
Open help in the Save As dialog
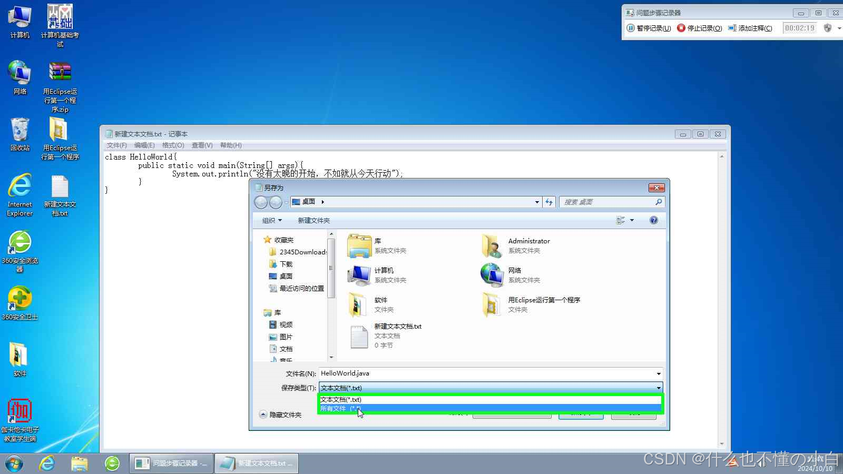[x=654, y=220]
